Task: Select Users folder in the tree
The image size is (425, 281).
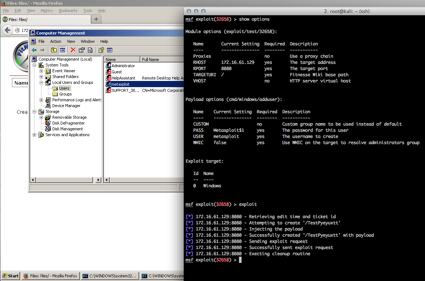Action: click(64, 88)
